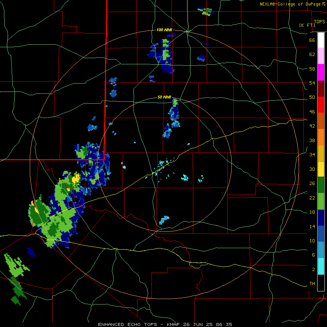Click the cyan legend color block
Viewport: 327px width, 327px height.
point(321,266)
